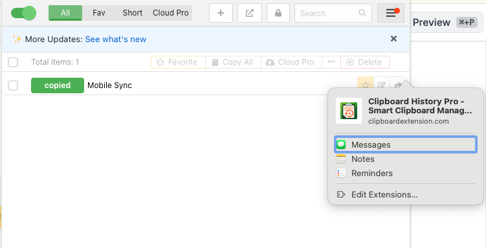
Task: Open the extension in an external window
Action: tap(250, 13)
